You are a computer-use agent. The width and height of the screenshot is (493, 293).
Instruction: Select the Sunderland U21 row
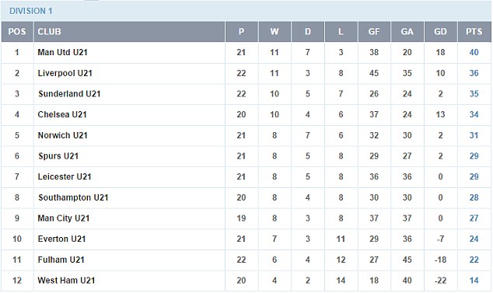point(247,94)
